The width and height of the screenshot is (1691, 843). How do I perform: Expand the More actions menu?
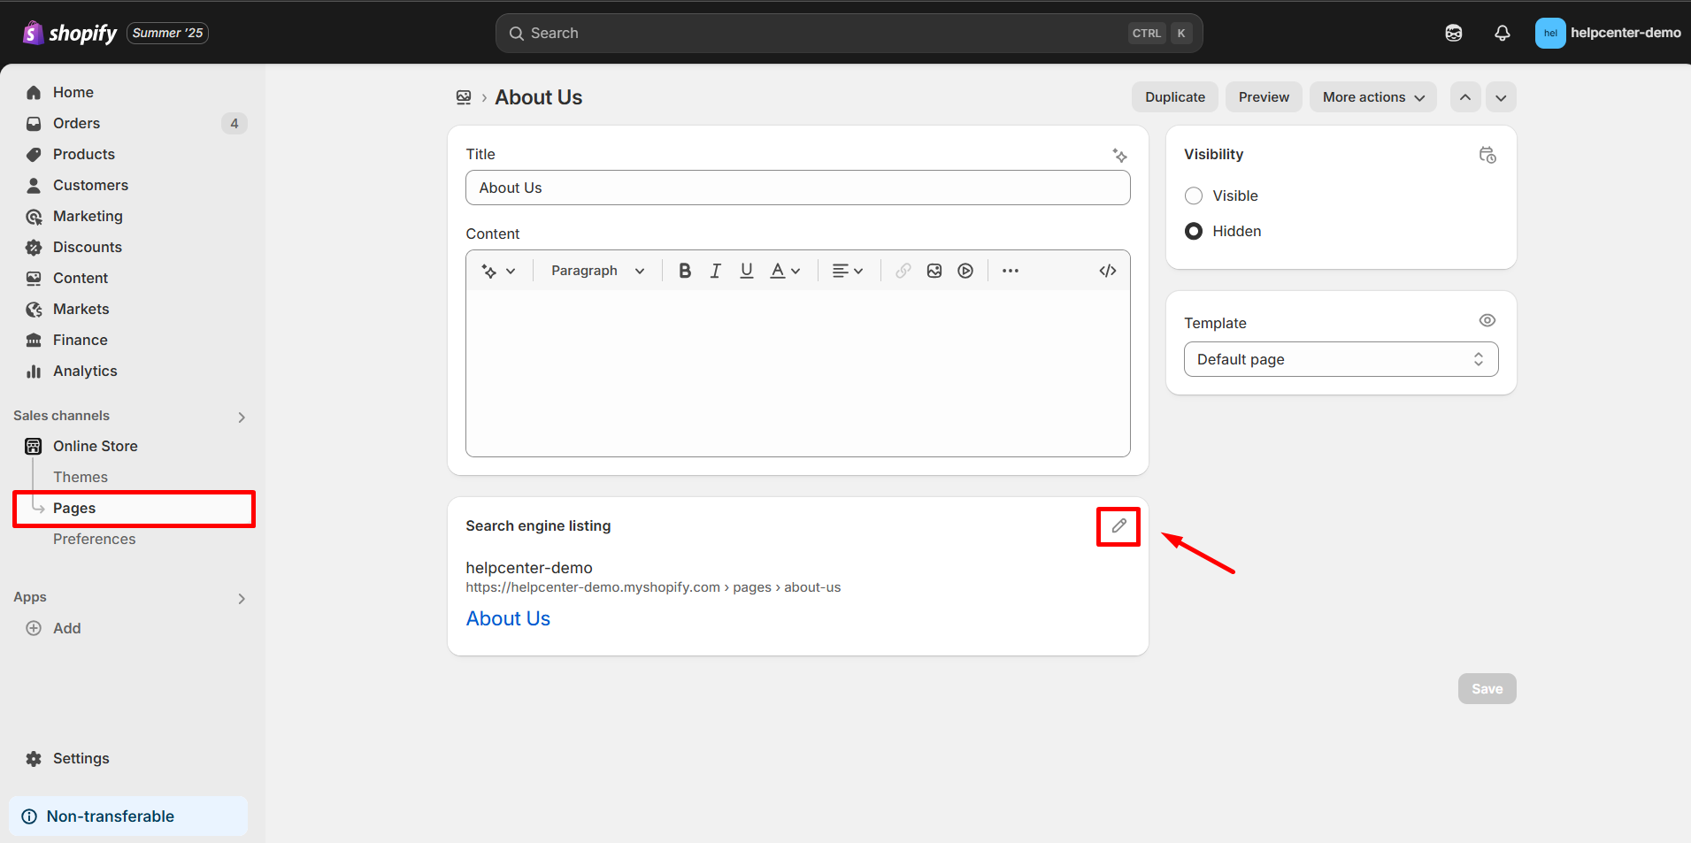point(1372,97)
